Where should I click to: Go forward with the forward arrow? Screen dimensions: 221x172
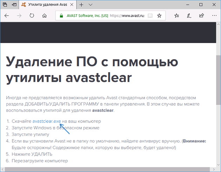19,16
